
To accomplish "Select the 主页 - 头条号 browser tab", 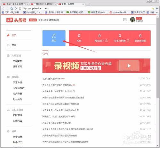I will pos(71,4).
